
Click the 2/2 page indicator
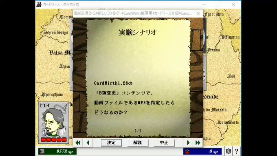tap(138, 131)
